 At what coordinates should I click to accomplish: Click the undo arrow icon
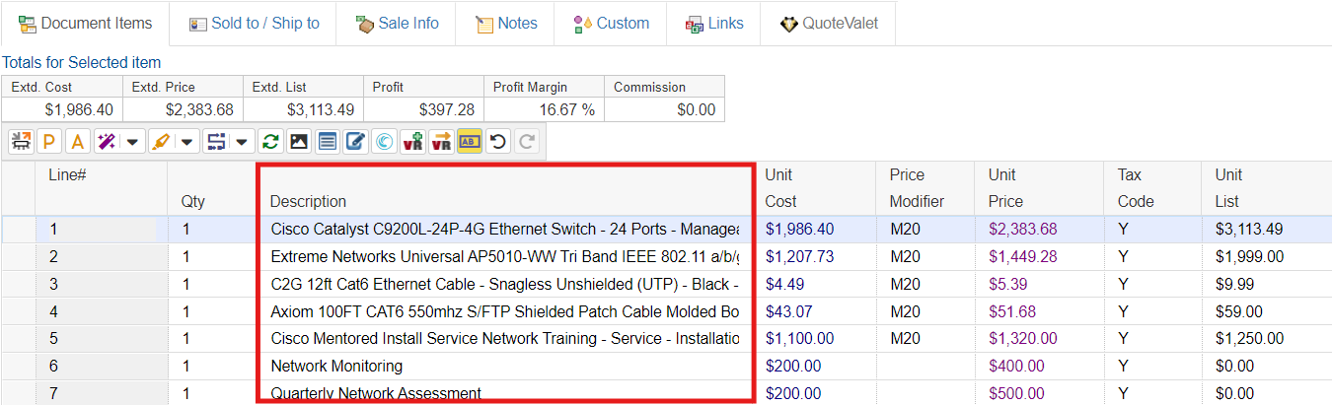click(x=498, y=142)
